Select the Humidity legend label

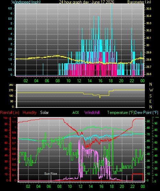coord(30,113)
